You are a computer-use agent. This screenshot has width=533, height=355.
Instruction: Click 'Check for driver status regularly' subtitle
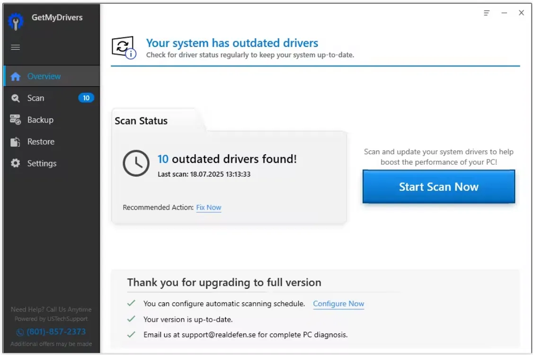250,55
